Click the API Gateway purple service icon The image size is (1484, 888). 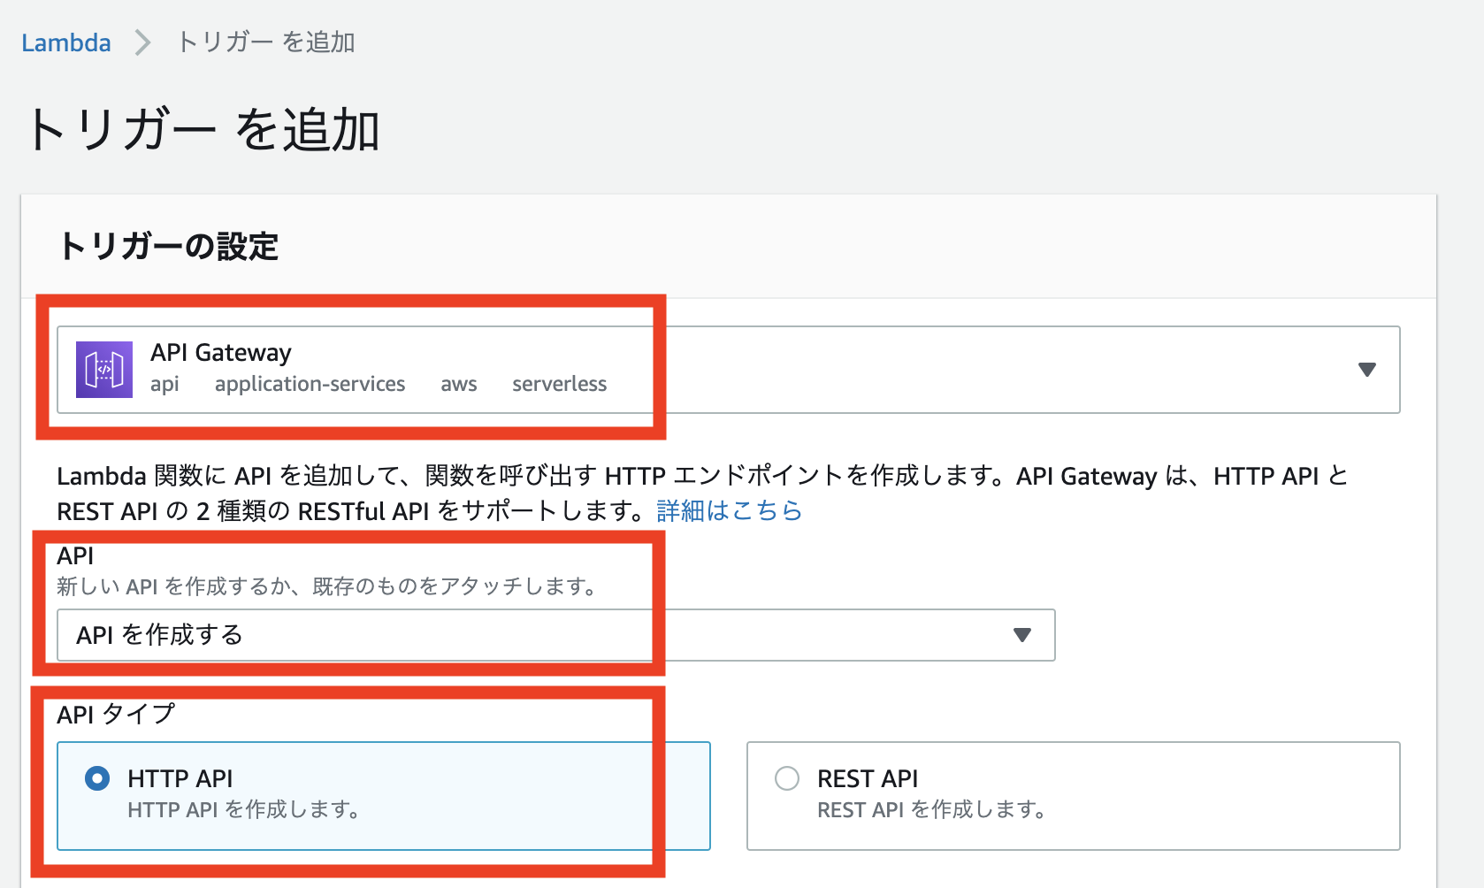click(x=104, y=370)
